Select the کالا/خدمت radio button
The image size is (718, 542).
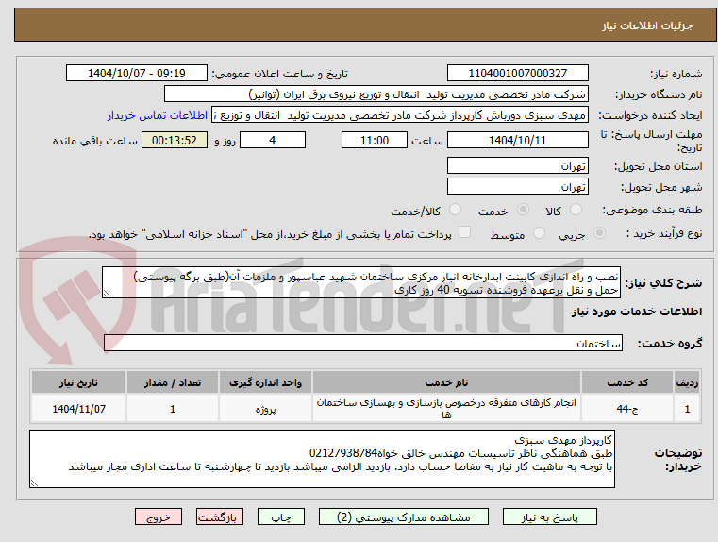tap(455, 210)
